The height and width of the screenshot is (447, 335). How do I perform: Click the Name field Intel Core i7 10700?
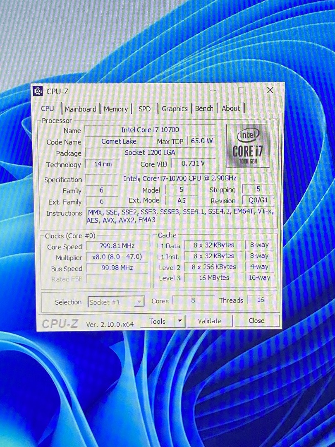click(150, 130)
